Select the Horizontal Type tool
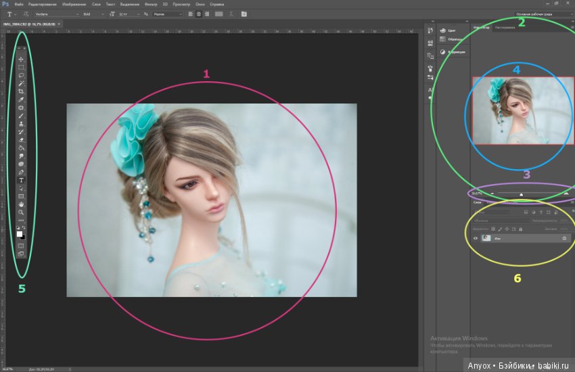575x372 pixels. pyautogui.click(x=21, y=181)
